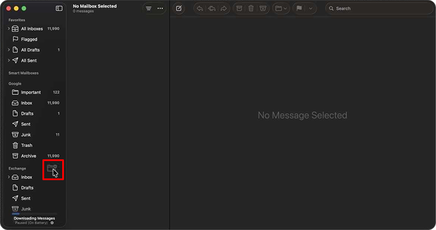Expand the All Drafts chevron
436x230 pixels.
(9, 50)
